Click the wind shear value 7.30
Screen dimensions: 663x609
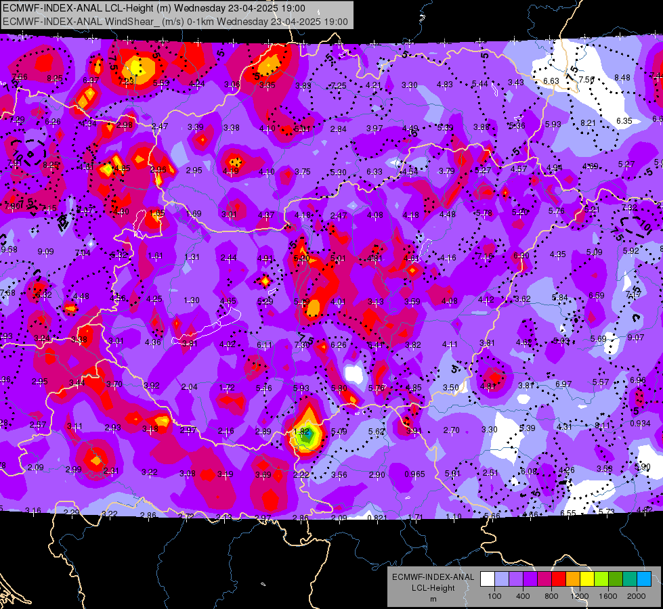[302, 345]
